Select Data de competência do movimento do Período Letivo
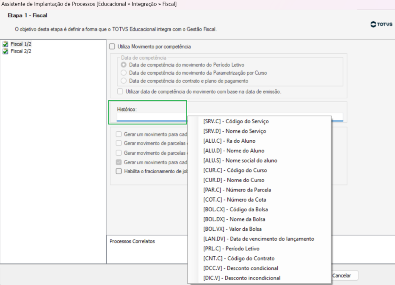The image size is (395, 285). click(124, 65)
